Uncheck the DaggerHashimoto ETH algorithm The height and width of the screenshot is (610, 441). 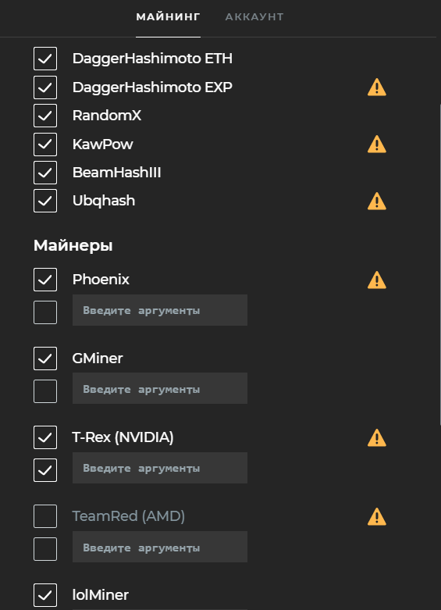point(45,59)
